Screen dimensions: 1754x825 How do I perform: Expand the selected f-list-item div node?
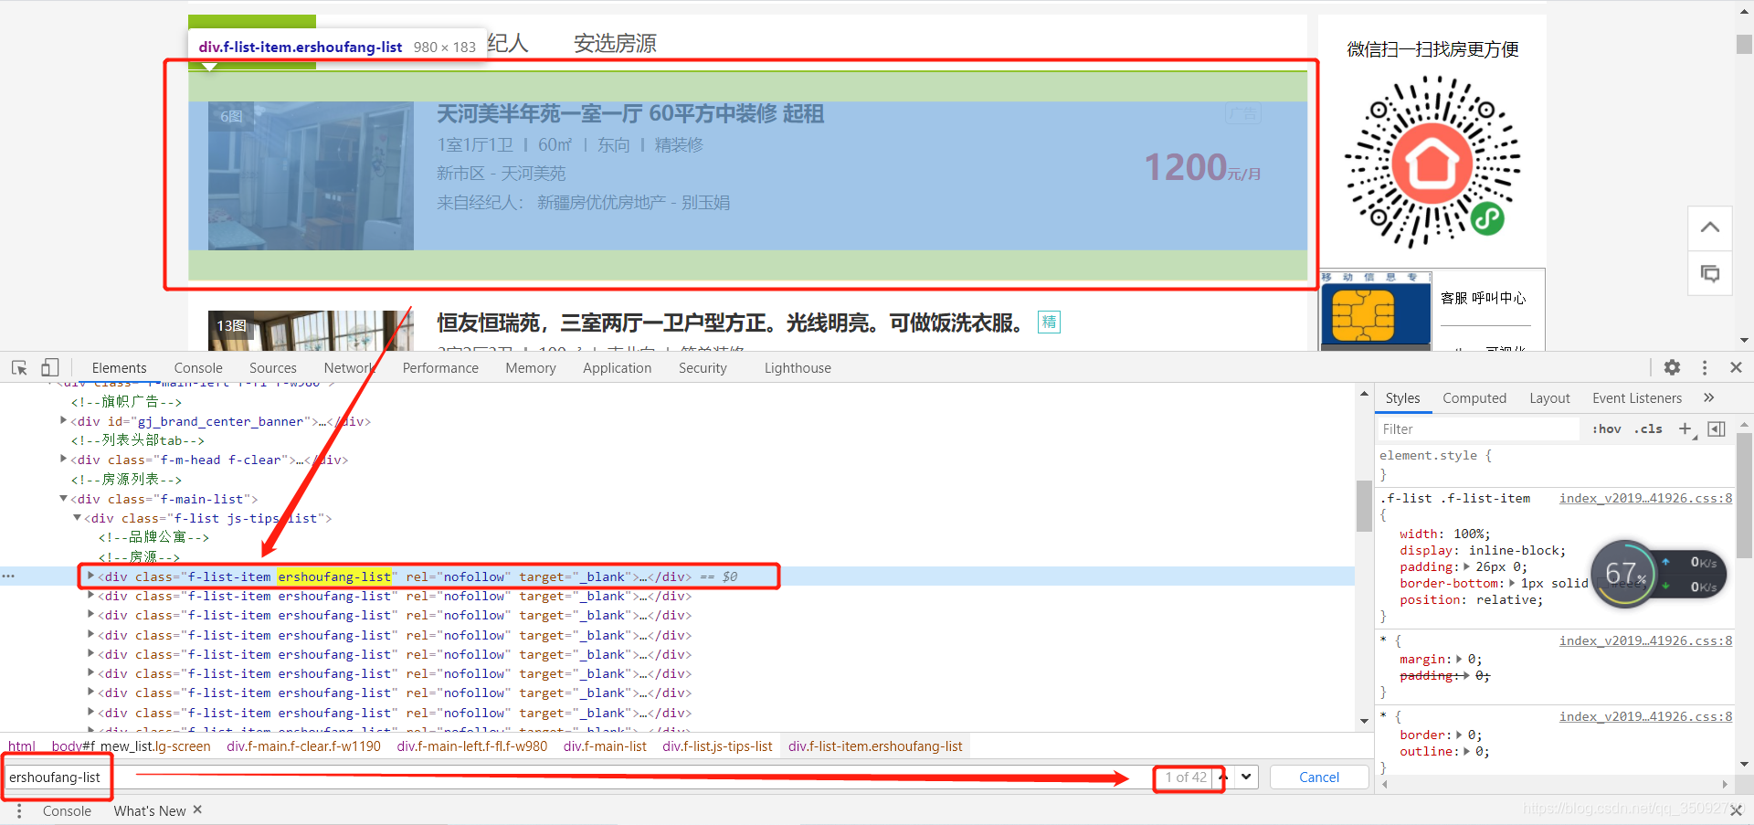point(90,576)
